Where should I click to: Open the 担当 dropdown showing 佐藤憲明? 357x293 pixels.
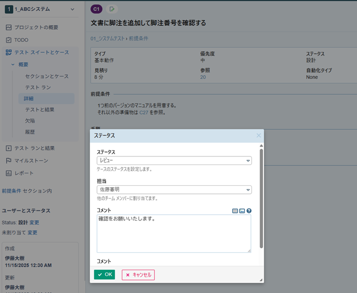click(174, 189)
